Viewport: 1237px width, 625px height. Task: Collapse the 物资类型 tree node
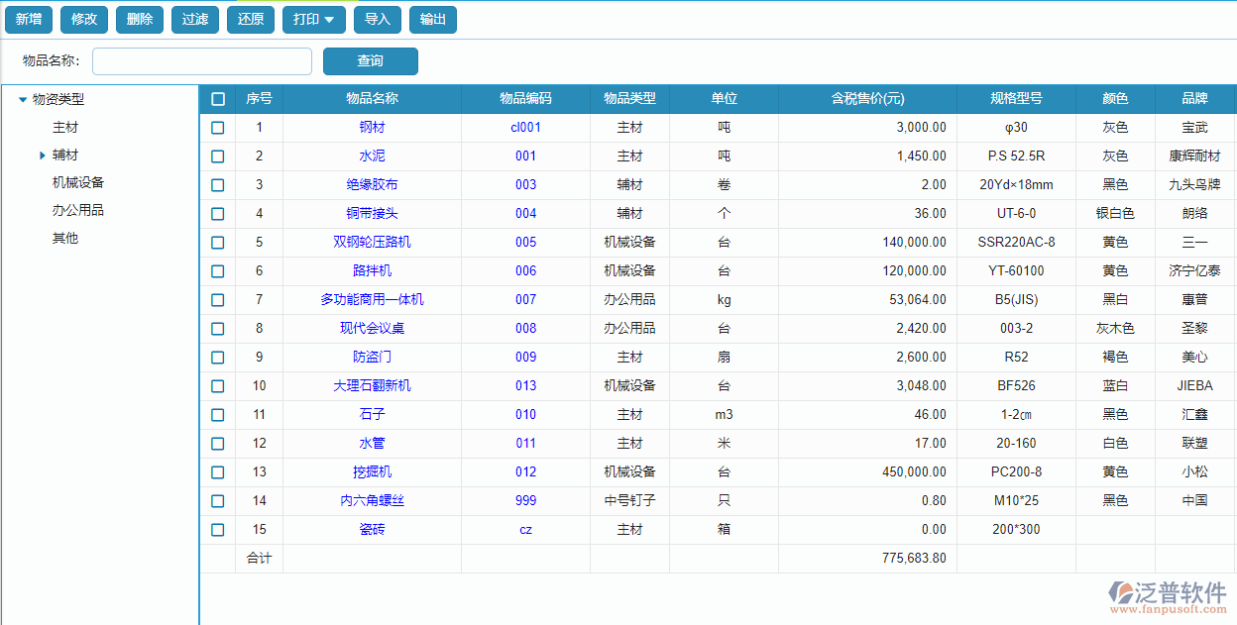point(23,99)
